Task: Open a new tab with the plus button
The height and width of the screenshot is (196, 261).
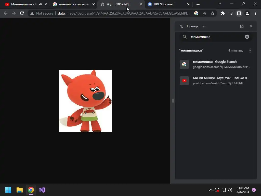Action: click(198, 4)
